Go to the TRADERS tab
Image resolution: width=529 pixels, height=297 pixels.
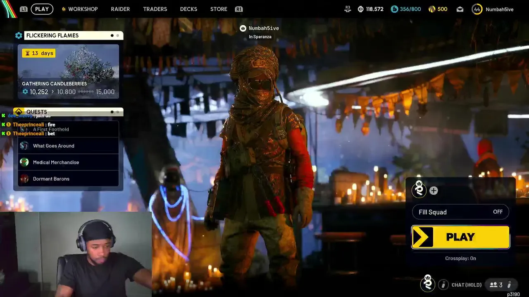[155, 9]
